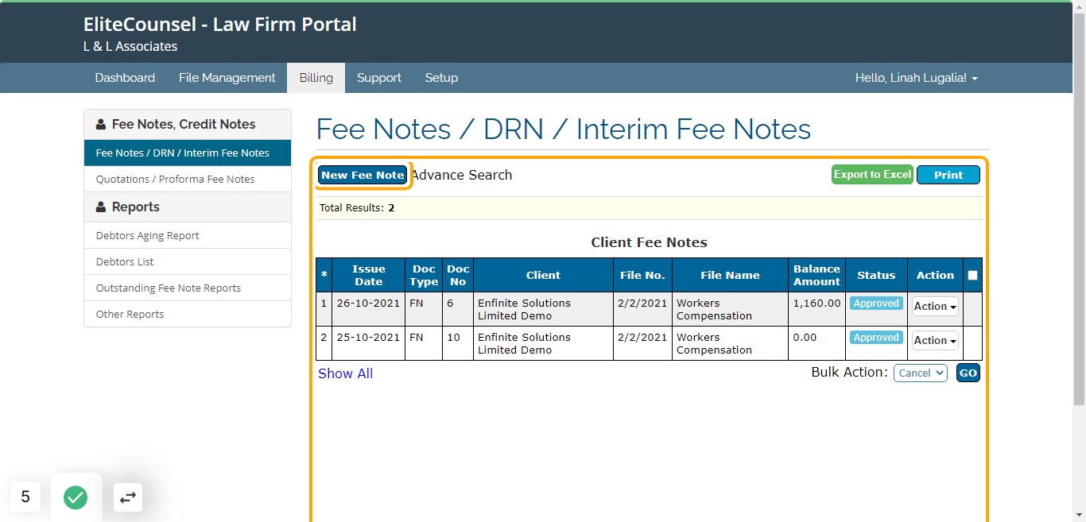Open Action dropdown for Doc No 10
This screenshot has height=522, width=1086.
tap(935, 341)
